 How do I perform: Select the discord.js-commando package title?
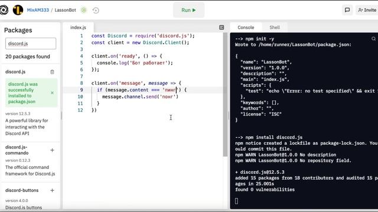click(17, 150)
